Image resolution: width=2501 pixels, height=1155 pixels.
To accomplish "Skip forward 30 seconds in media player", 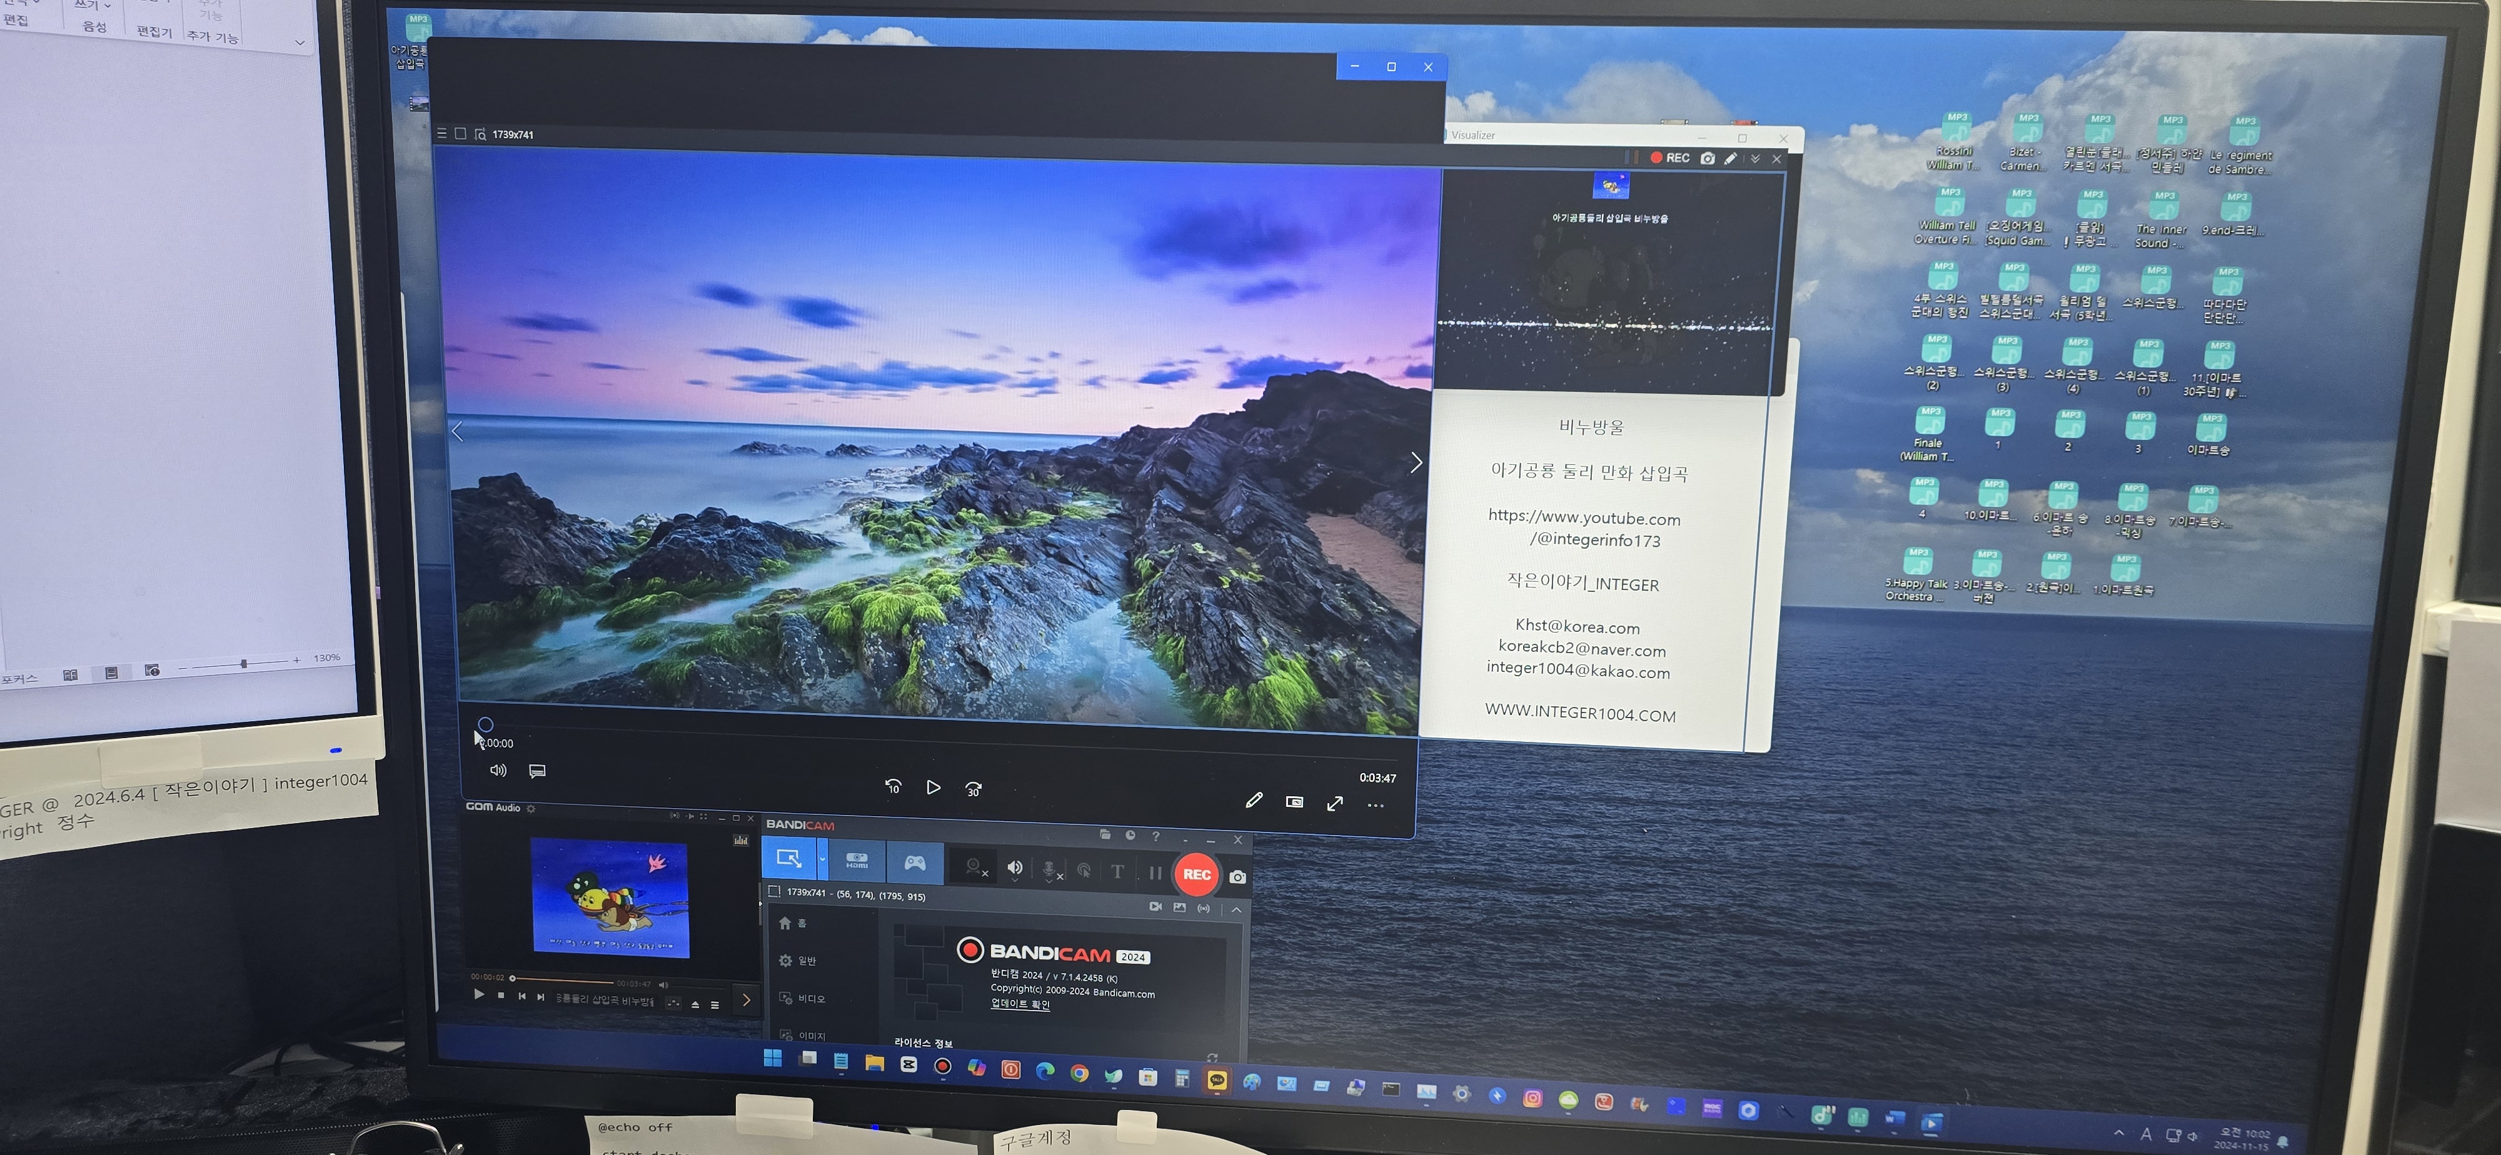I will (973, 788).
